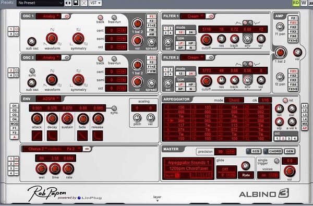This screenshot has height=206, width=313.
Task: Open the No Preset dropdown
Action: (x=40, y=3)
